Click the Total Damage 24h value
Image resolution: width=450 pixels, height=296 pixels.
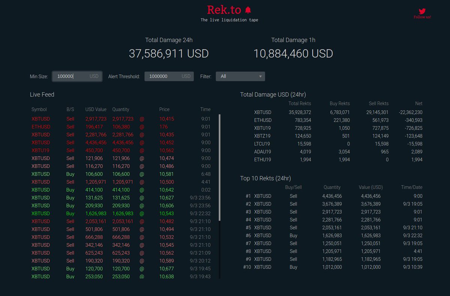click(169, 53)
